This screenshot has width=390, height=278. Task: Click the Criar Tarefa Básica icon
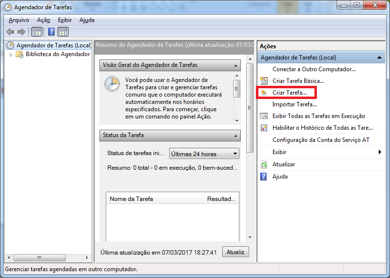tap(264, 80)
